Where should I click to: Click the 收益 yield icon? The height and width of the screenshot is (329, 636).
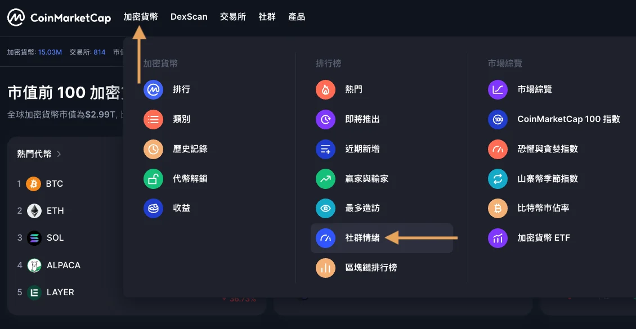pyautogui.click(x=153, y=208)
